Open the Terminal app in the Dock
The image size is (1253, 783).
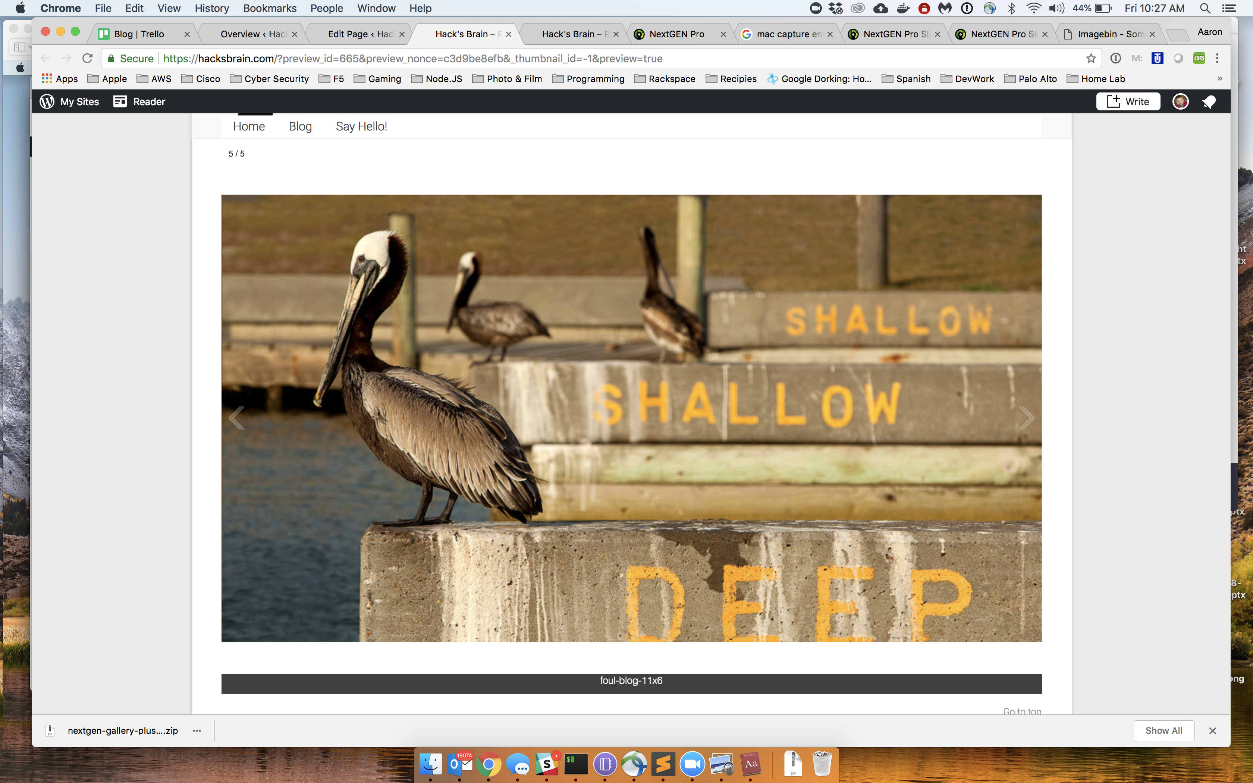click(x=576, y=764)
